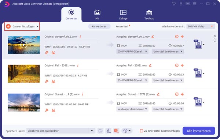
Task: Remove aiseesoft.de.1.wmv with the X button
Action: click(x=214, y=36)
